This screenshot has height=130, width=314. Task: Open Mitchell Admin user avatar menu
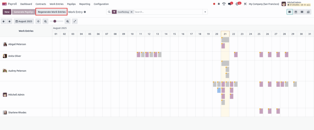[x=284, y=4]
